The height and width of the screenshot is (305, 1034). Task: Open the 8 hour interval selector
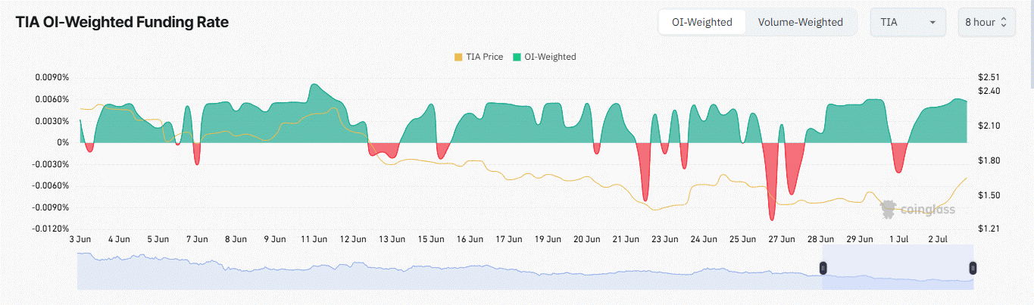pos(985,22)
